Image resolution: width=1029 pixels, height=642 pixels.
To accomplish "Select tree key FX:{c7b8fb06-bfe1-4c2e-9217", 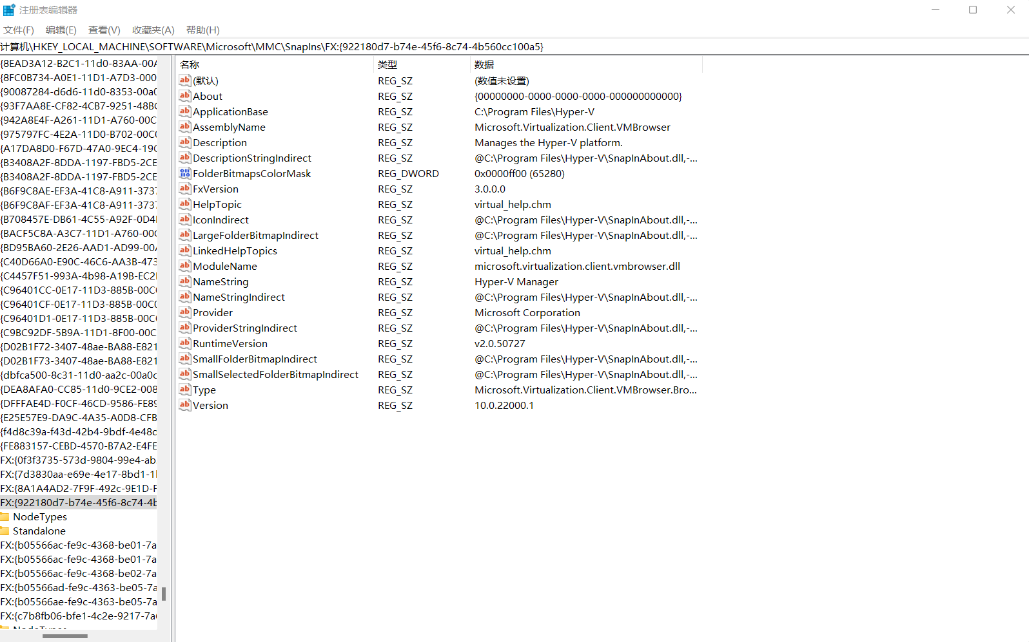I will [x=79, y=616].
